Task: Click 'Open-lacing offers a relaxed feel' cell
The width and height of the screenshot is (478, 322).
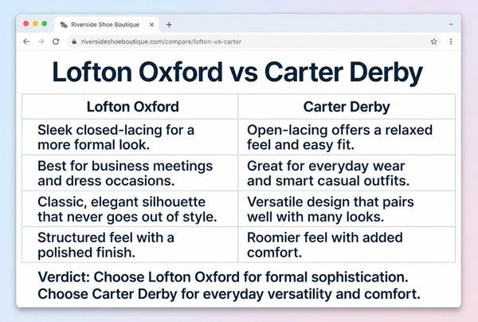Action: [x=347, y=137]
